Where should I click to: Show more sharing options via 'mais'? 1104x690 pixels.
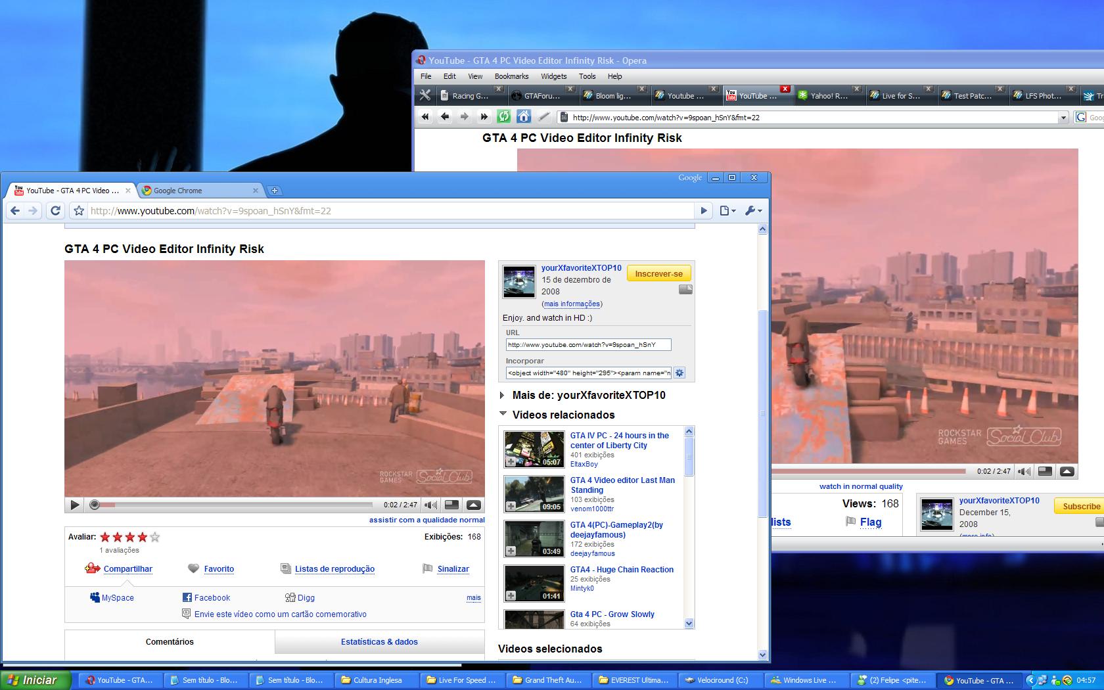pos(474,598)
